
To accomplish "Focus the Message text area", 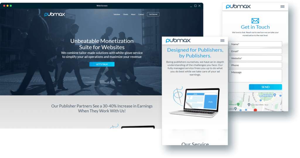I will pyautogui.click(x=255, y=76).
